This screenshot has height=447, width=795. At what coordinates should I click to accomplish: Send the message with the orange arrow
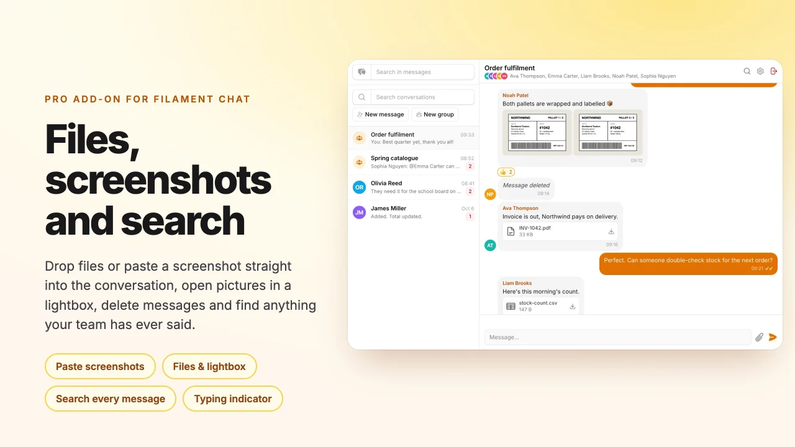773,337
